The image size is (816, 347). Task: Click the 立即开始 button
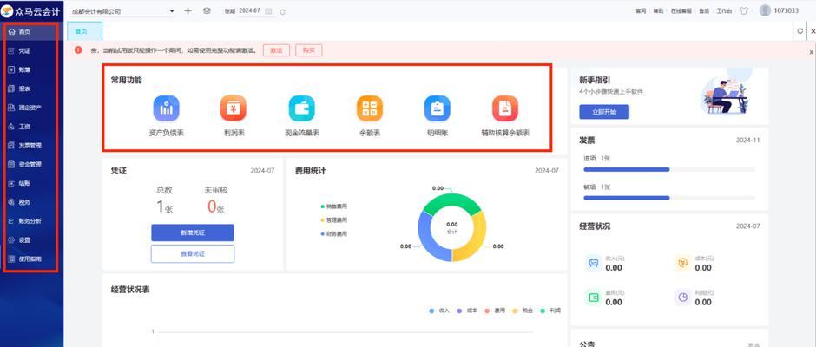coord(604,112)
